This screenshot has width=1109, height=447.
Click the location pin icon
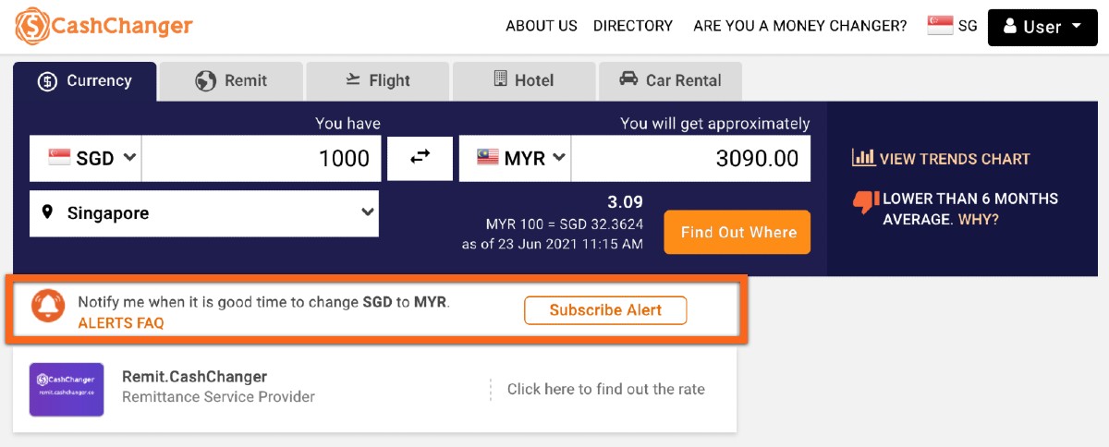click(48, 213)
